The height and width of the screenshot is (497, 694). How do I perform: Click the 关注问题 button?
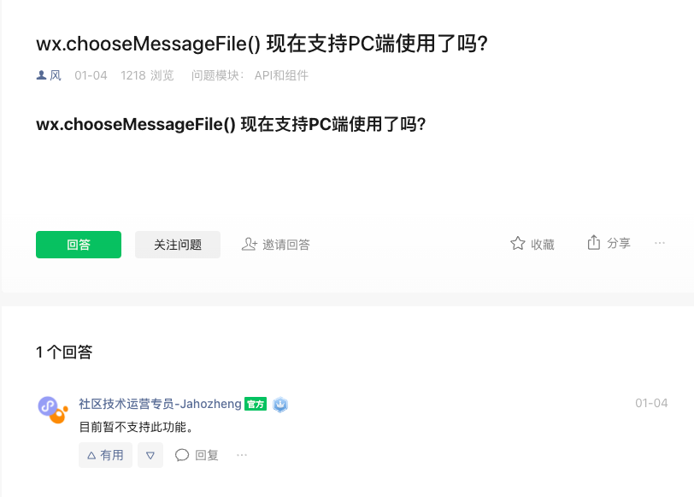178,245
